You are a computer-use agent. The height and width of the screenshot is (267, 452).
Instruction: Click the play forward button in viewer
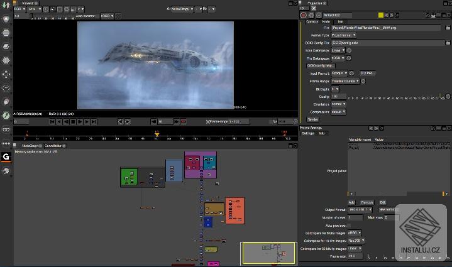coord(87,121)
